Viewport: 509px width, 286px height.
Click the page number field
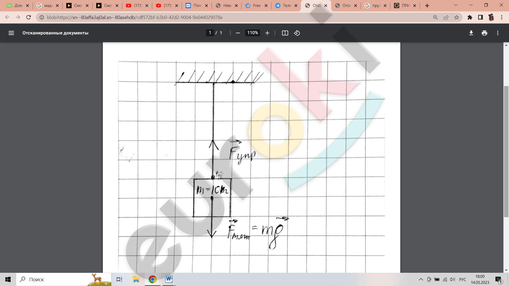(x=210, y=33)
